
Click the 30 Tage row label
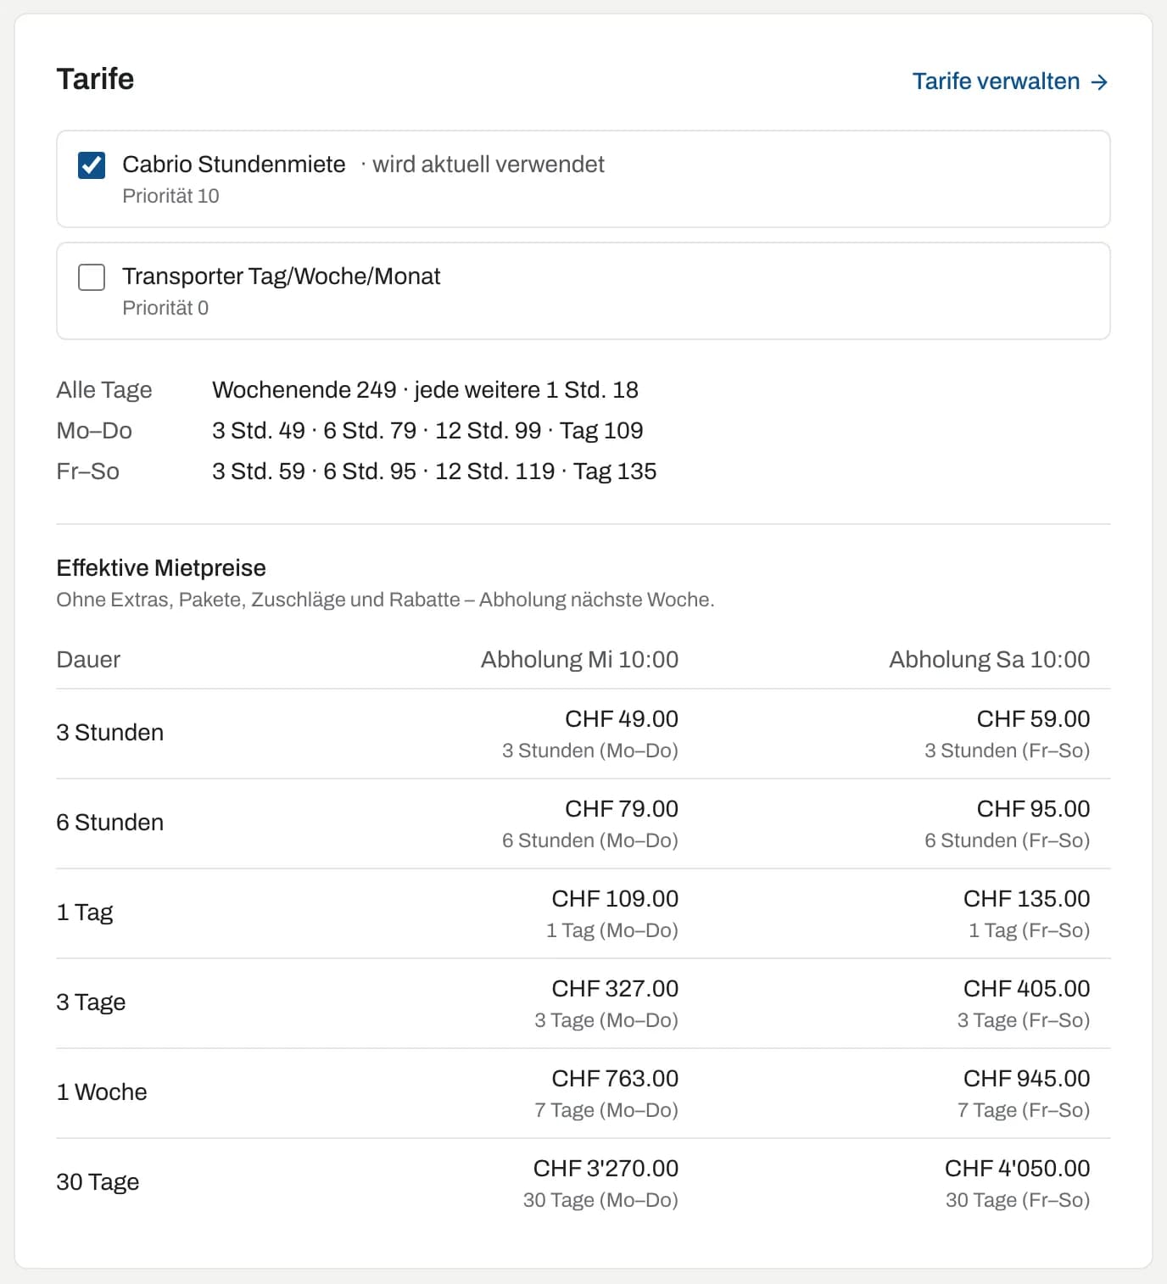coord(98,1181)
